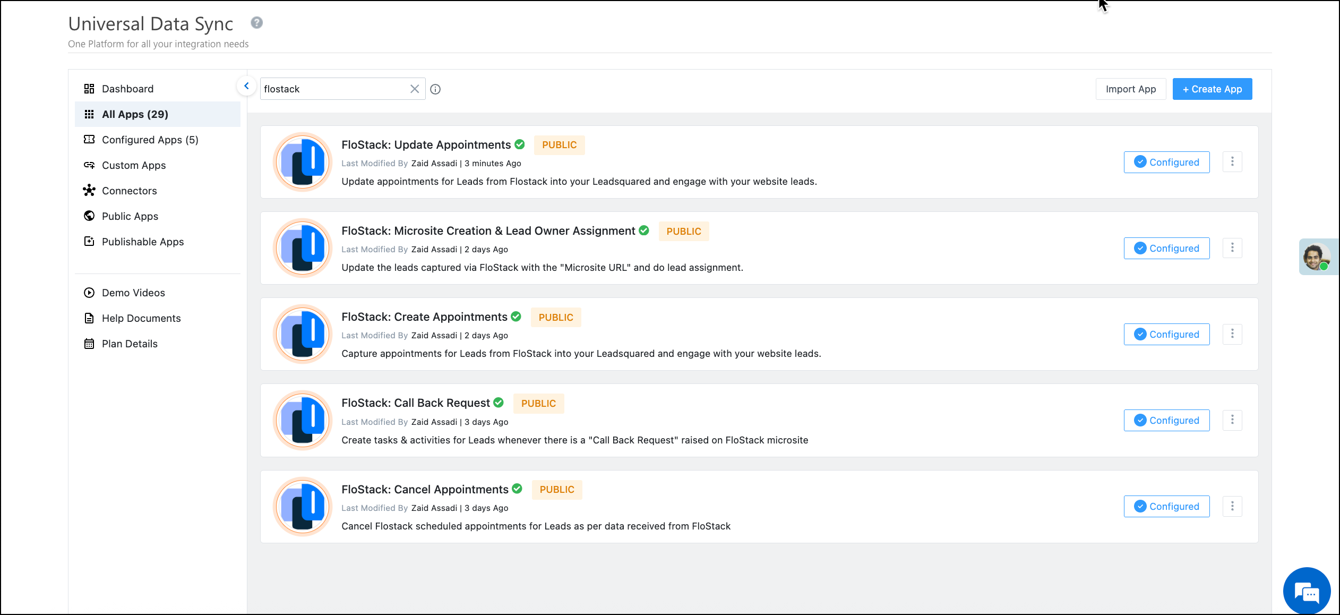Collapse the sidebar using the chevron arrow

[246, 86]
